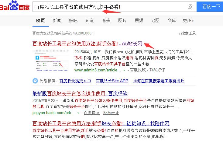Click the A5站长网 result thumbnail
The image size is (223, 141).
[52, 61]
